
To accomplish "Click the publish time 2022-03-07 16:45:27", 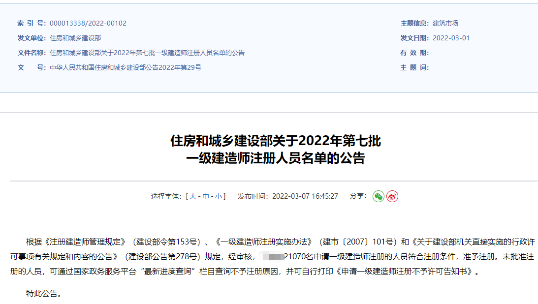I will tap(305, 196).
